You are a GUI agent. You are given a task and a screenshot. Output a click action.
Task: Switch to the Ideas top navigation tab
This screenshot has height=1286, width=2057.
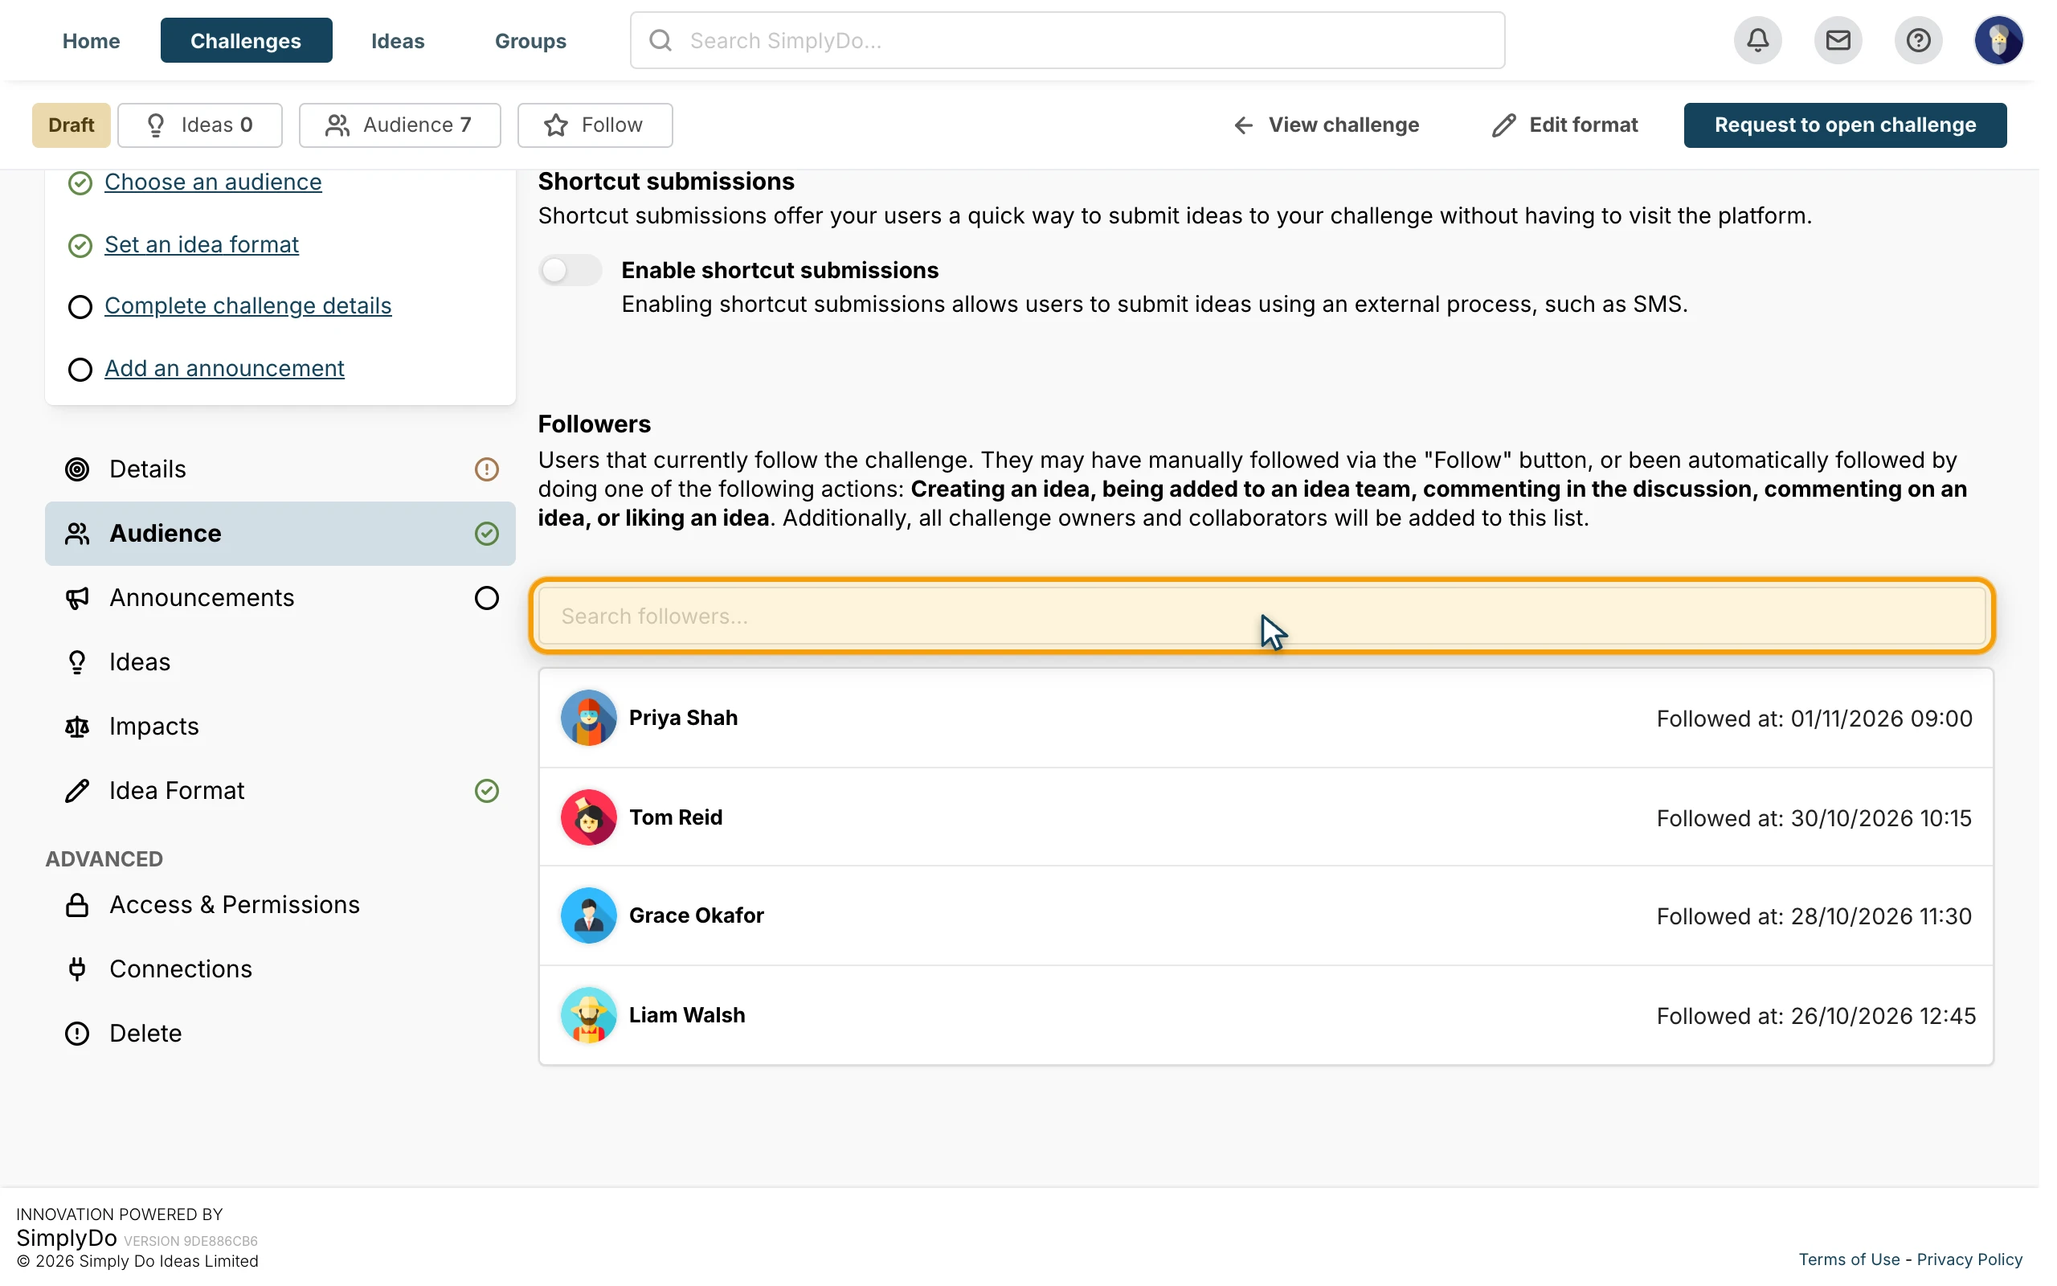pos(398,40)
